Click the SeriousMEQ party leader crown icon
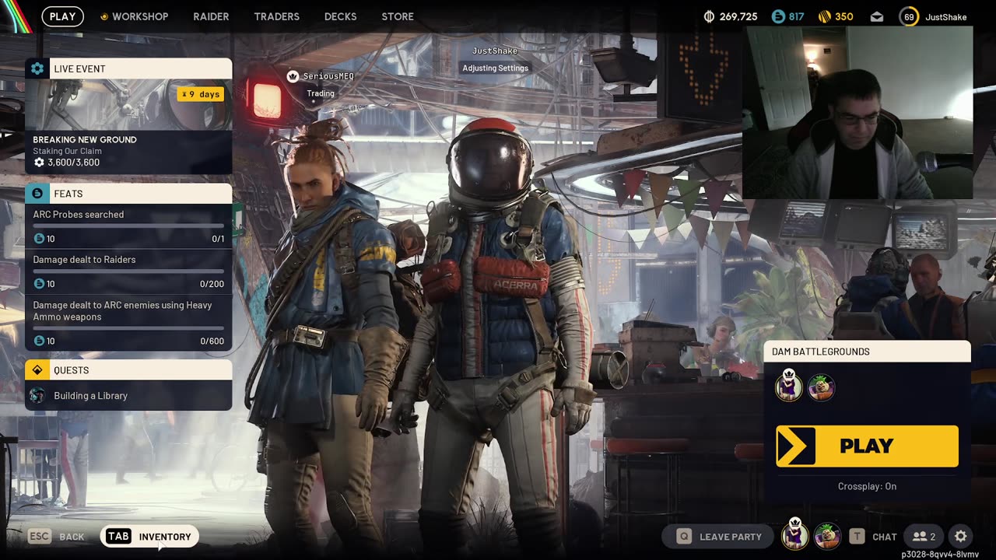The width and height of the screenshot is (996, 560). tap(293, 75)
